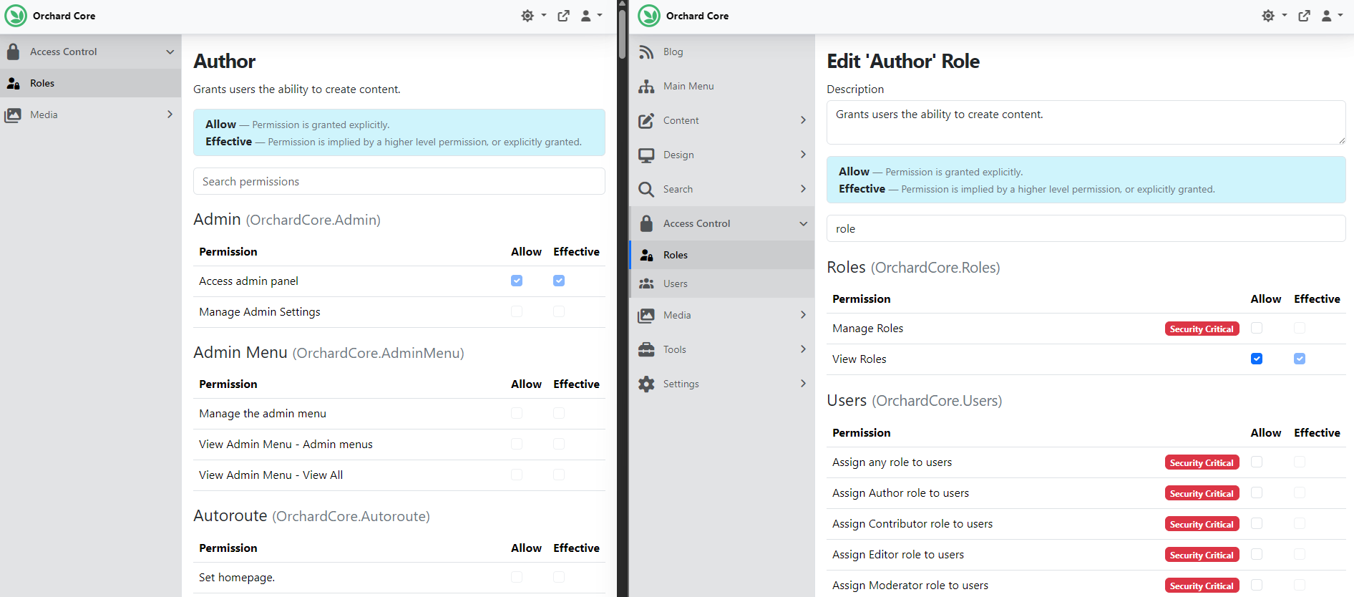The height and width of the screenshot is (597, 1354).
Task: Click Roles icon in right sidebar
Action: [x=646, y=255]
